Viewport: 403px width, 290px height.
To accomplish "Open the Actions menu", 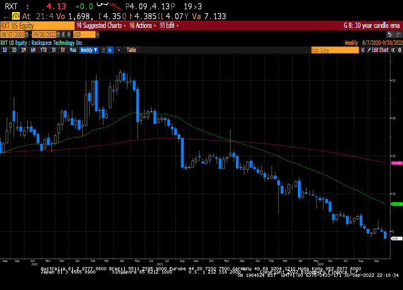I will [142, 26].
